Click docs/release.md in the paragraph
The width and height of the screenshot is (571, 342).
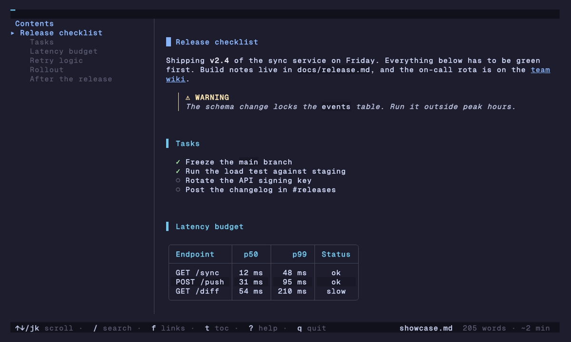point(334,70)
